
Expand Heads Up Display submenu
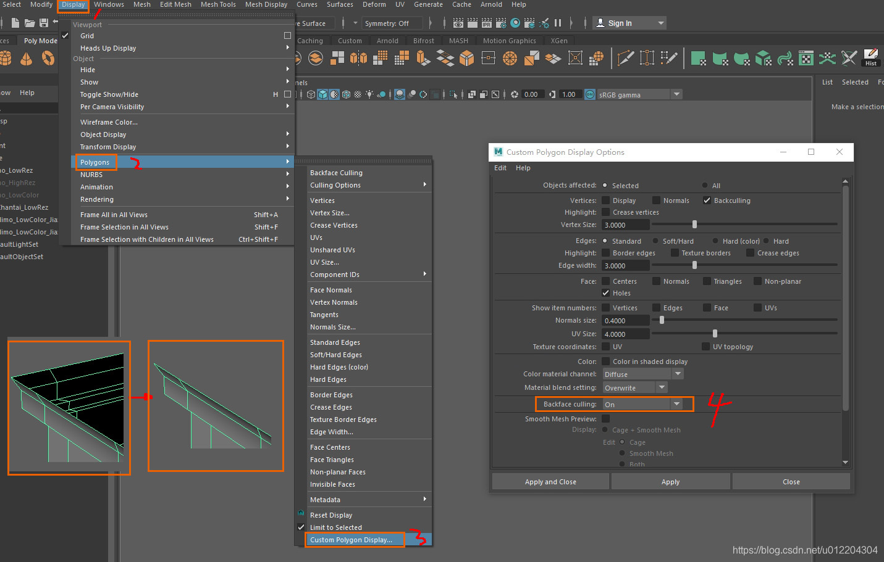[183, 48]
